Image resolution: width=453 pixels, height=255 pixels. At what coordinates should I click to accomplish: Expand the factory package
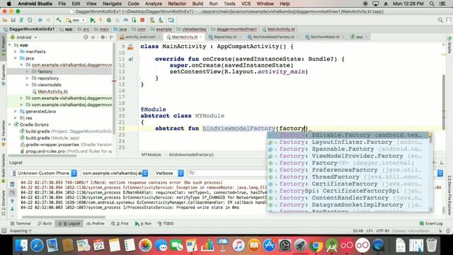[28, 72]
